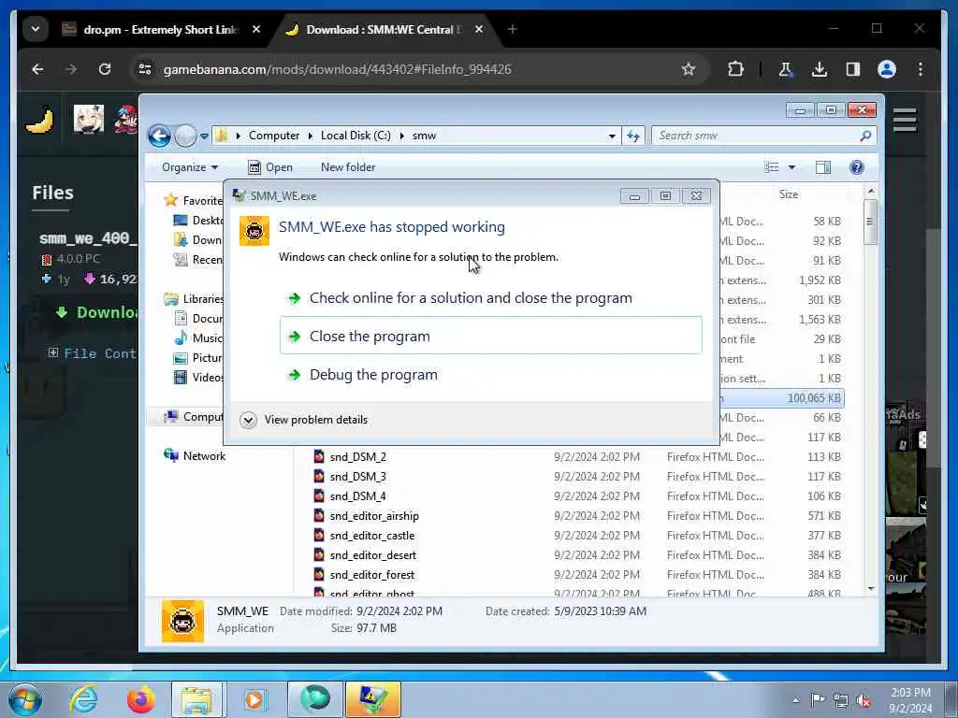This screenshot has height=718, width=958.
Task: Open browser three-dot menu
Action: (921, 69)
